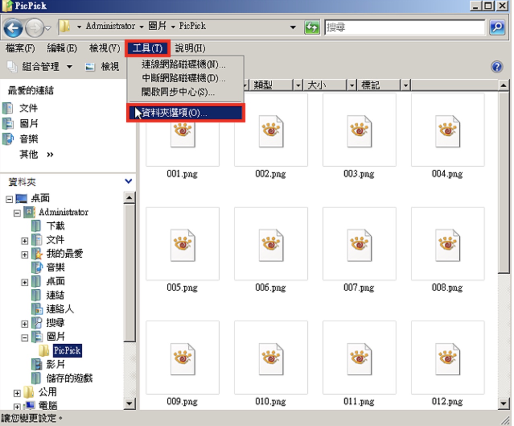
Task: Select Administrator node in folder tree
Action: coord(63,212)
